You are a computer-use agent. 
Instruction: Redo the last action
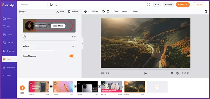click(x=56, y=4)
